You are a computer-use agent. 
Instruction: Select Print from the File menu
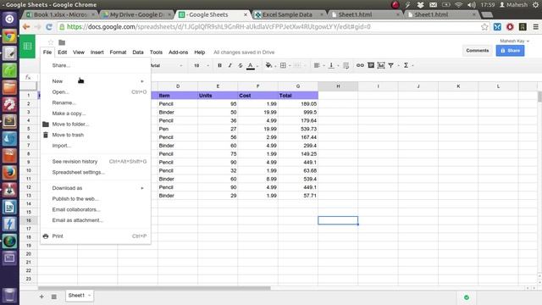coord(96,236)
